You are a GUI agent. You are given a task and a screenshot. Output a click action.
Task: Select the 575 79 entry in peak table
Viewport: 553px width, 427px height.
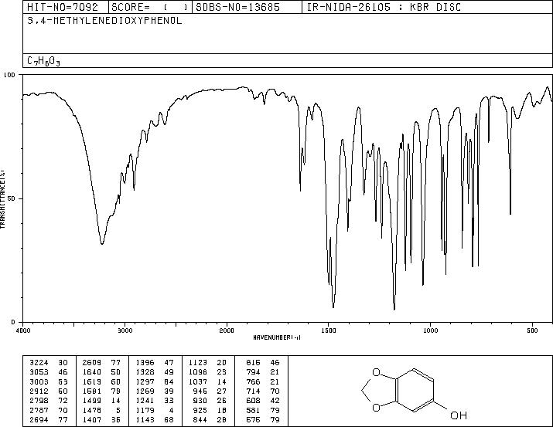[262, 419]
